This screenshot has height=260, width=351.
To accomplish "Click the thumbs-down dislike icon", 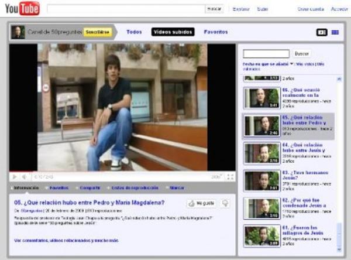I will [x=225, y=203].
